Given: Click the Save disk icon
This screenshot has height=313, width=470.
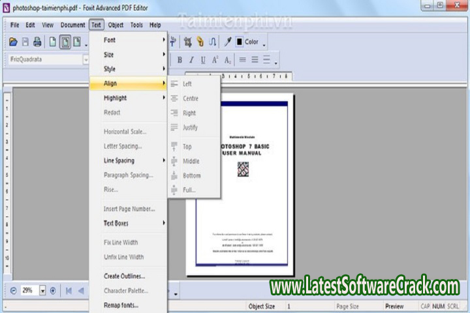Looking at the screenshot, I should [x=25, y=42].
